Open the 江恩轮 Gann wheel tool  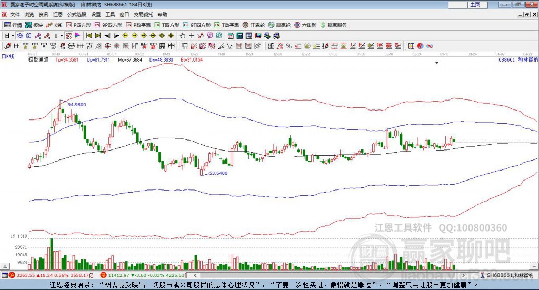[254, 25]
